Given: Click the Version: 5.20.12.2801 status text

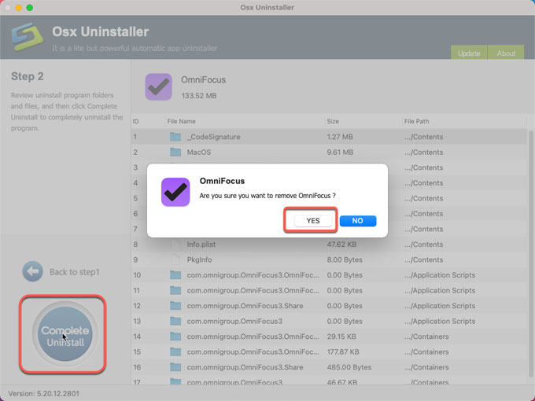Looking at the screenshot, I should tap(44, 393).
